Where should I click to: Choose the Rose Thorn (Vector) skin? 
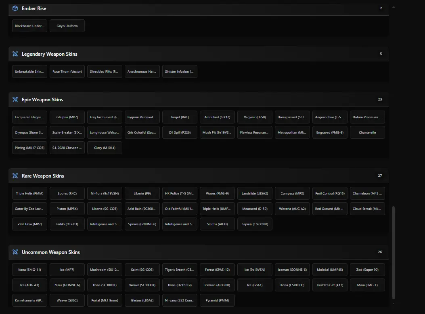tap(67, 71)
